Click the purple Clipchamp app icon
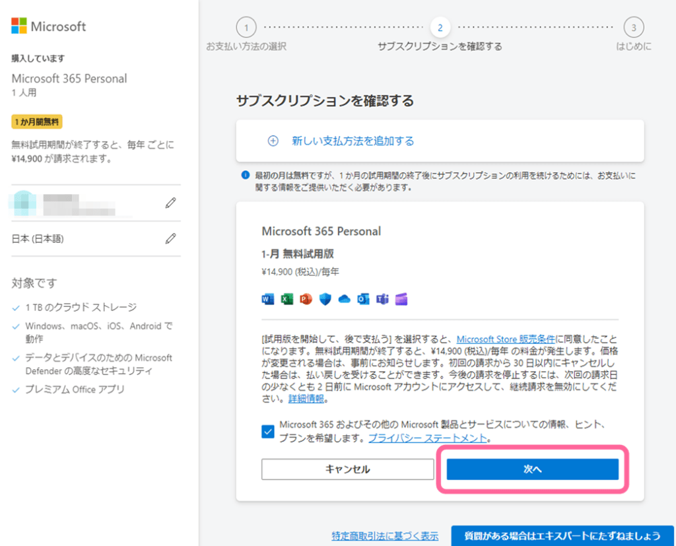The image size is (676, 546). click(x=401, y=299)
